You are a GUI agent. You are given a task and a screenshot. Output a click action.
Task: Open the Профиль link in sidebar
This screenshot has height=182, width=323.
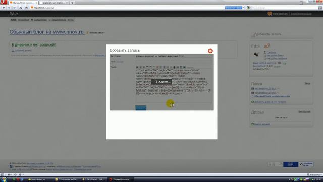(271, 52)
